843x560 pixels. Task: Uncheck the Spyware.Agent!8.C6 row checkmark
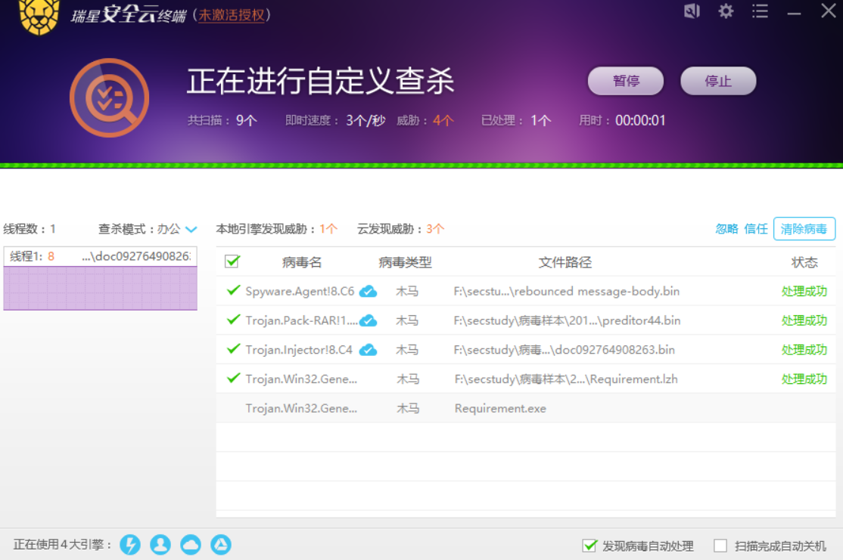coord(233,290)
